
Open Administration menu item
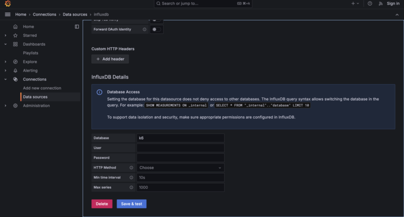click(x=36, y=106)
